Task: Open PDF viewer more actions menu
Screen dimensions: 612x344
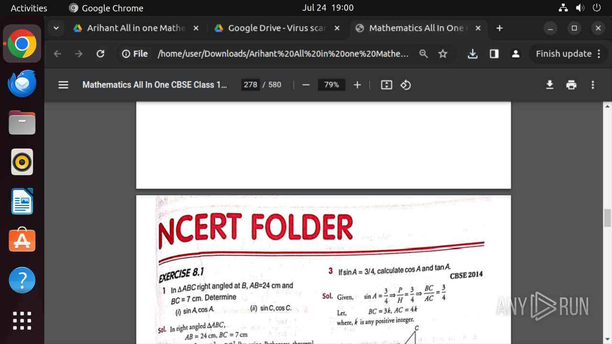Action: point(593,85)
